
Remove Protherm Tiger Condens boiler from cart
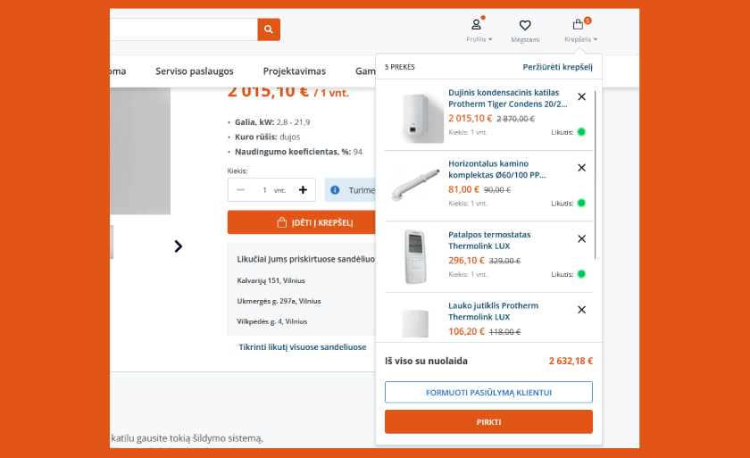581,96
